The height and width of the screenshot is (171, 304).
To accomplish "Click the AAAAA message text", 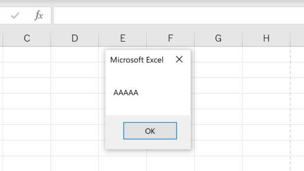I will point(126,93).
